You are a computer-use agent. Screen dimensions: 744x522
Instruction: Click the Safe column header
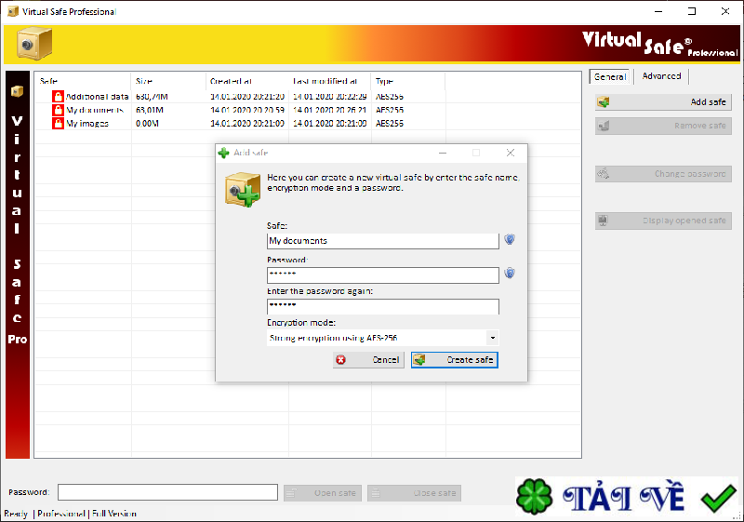[83, 81]
